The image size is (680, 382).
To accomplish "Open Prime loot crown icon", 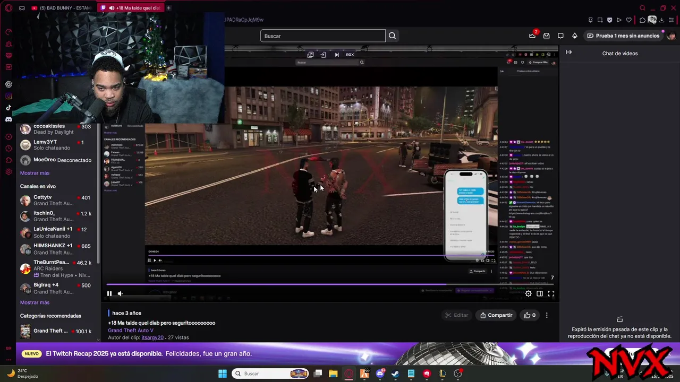I will coord(532,36).
